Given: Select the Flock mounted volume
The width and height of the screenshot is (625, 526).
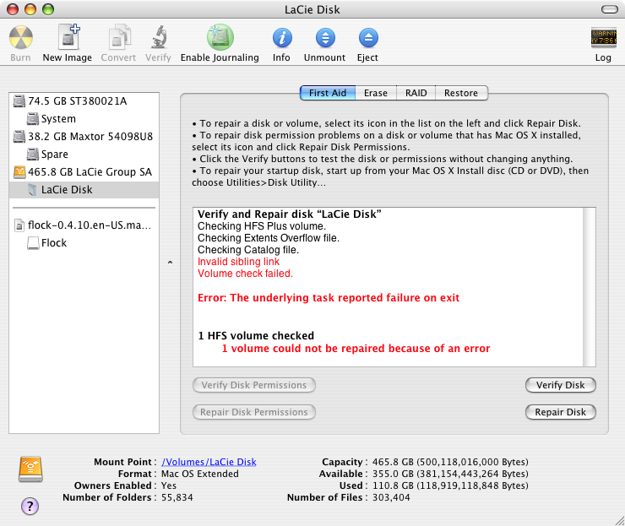Looking at the screenshot, I should point(84,243).
